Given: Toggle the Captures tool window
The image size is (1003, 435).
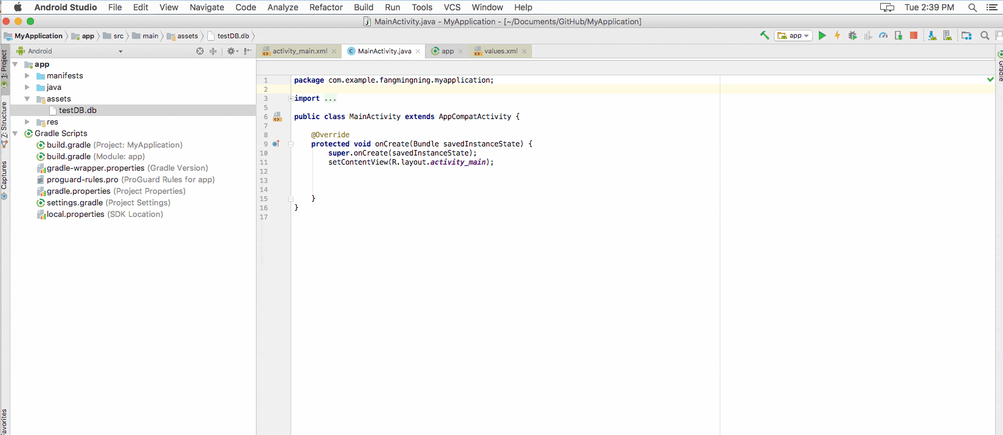Looking at the screenshot, I should tap(4, 180).
